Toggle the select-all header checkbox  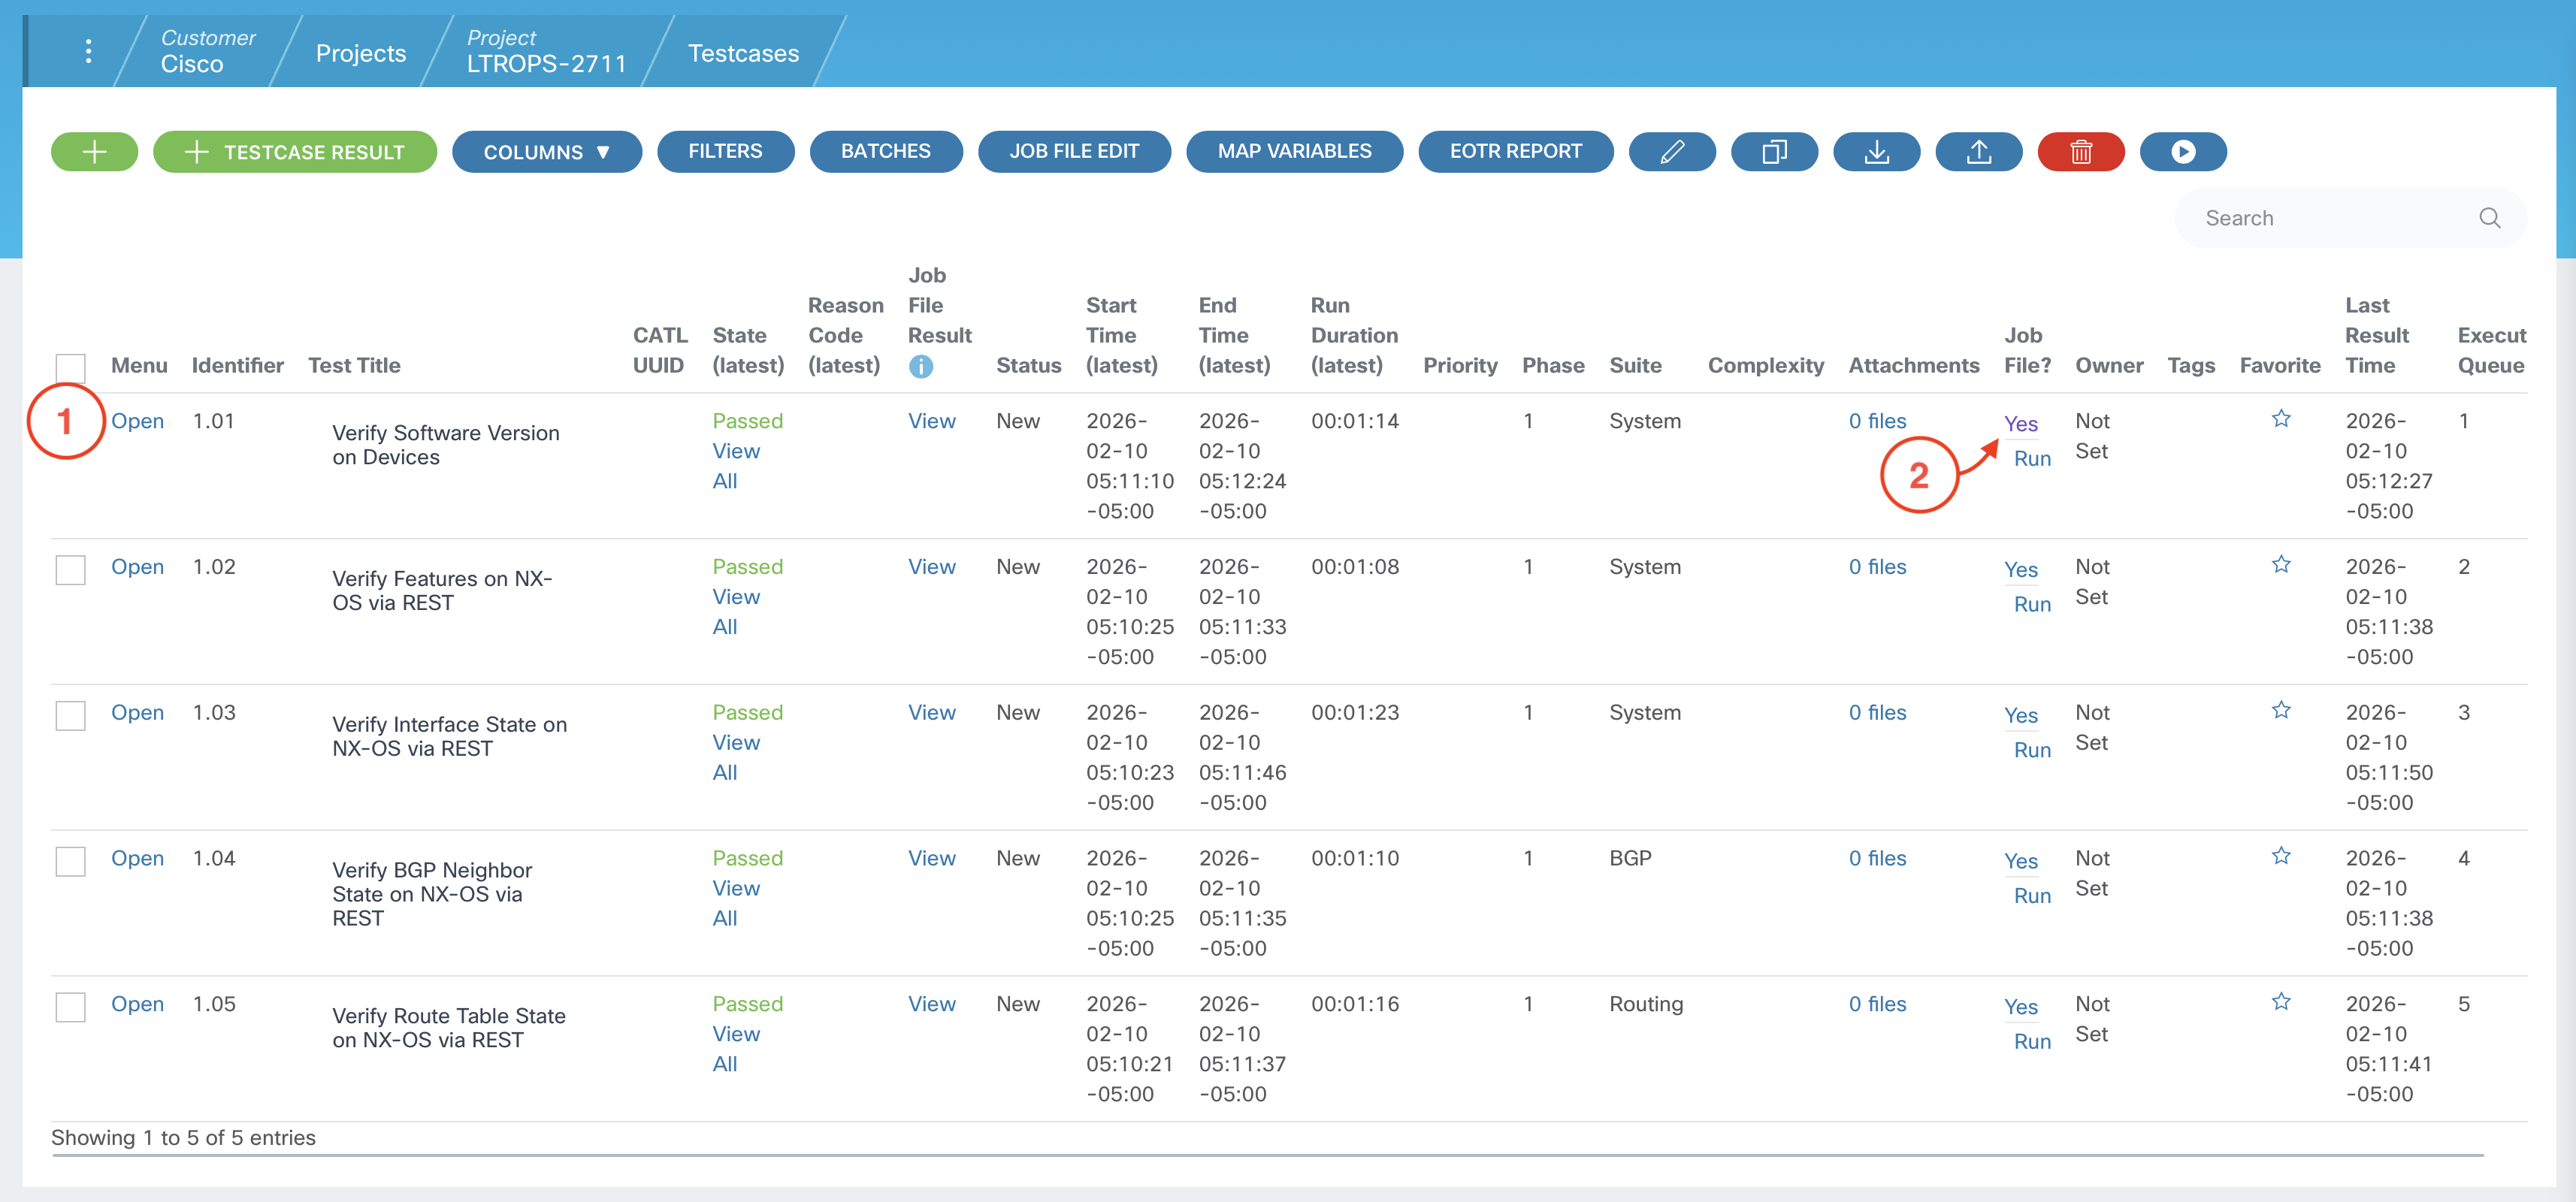[70, 367]
